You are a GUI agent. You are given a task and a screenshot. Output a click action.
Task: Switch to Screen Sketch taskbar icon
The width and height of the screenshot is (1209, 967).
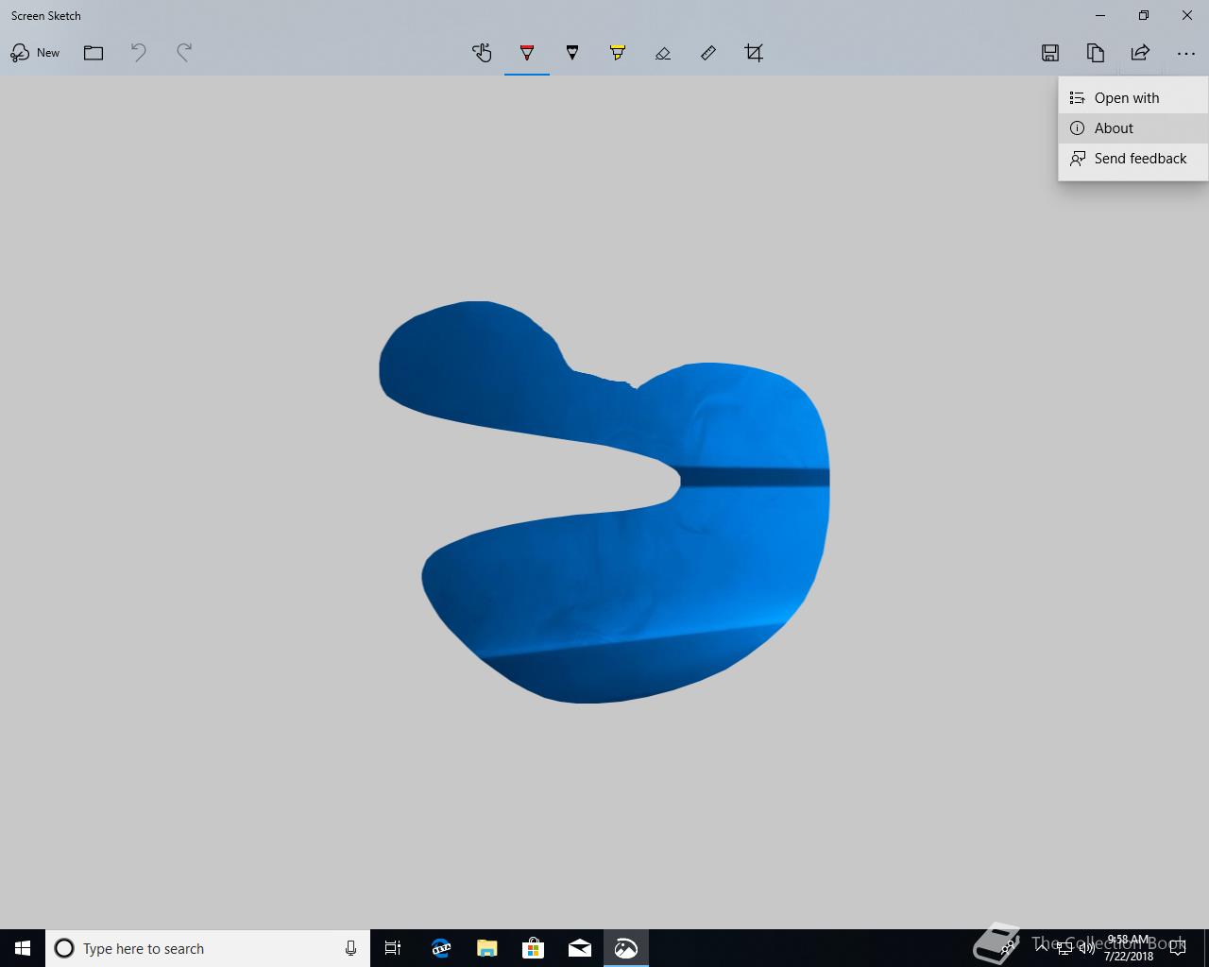pyautogui.click(x=626, y=948)
